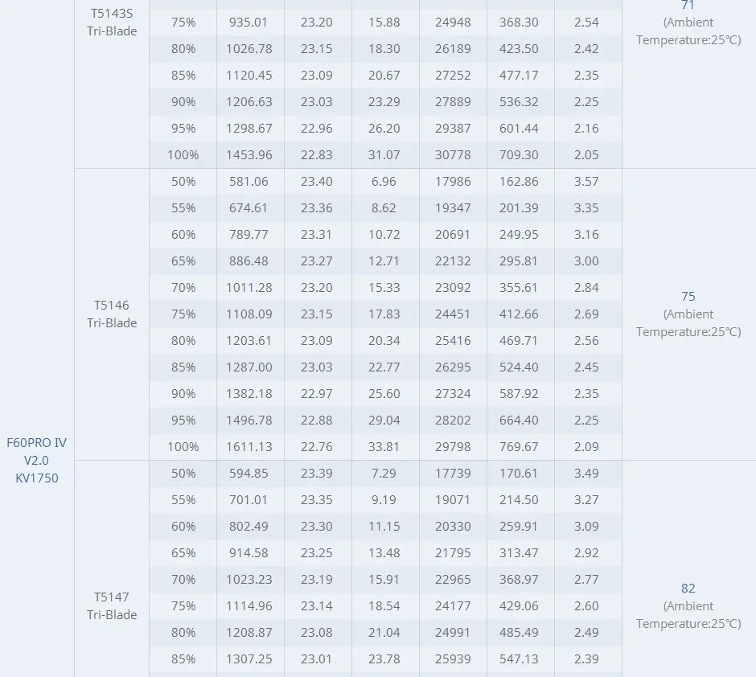Select the 1611.13 thrust cell

point(249,447)
